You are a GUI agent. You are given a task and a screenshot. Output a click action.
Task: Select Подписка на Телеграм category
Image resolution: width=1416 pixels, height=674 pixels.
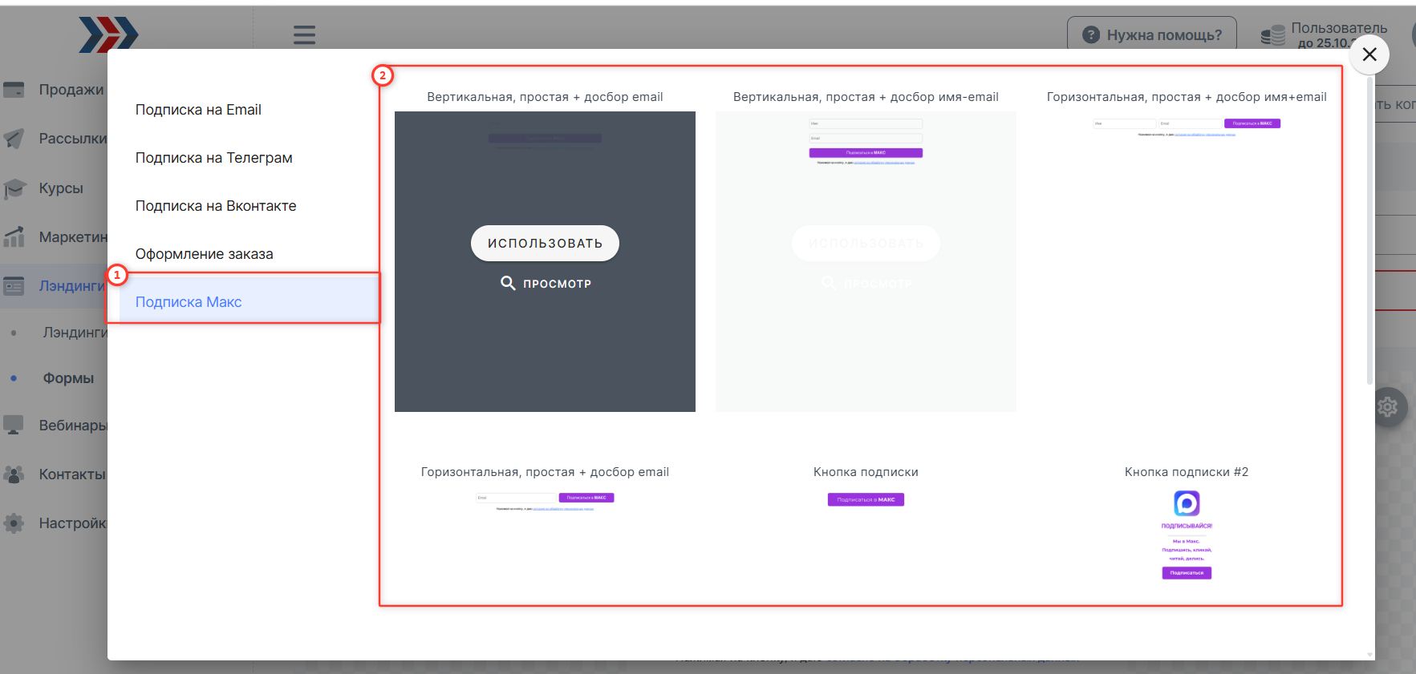coord(213,158)
